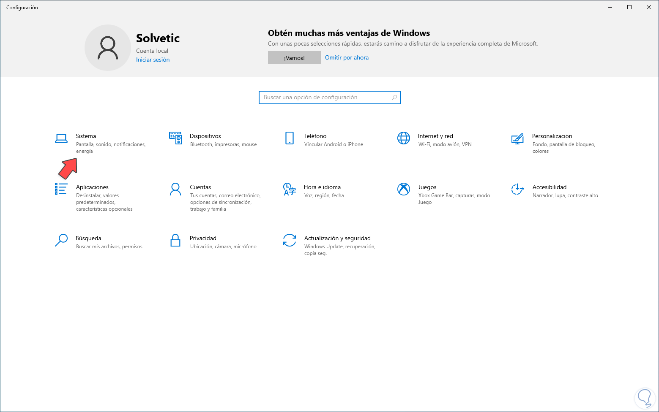Maximize the Configuración window

coord(629,7)
